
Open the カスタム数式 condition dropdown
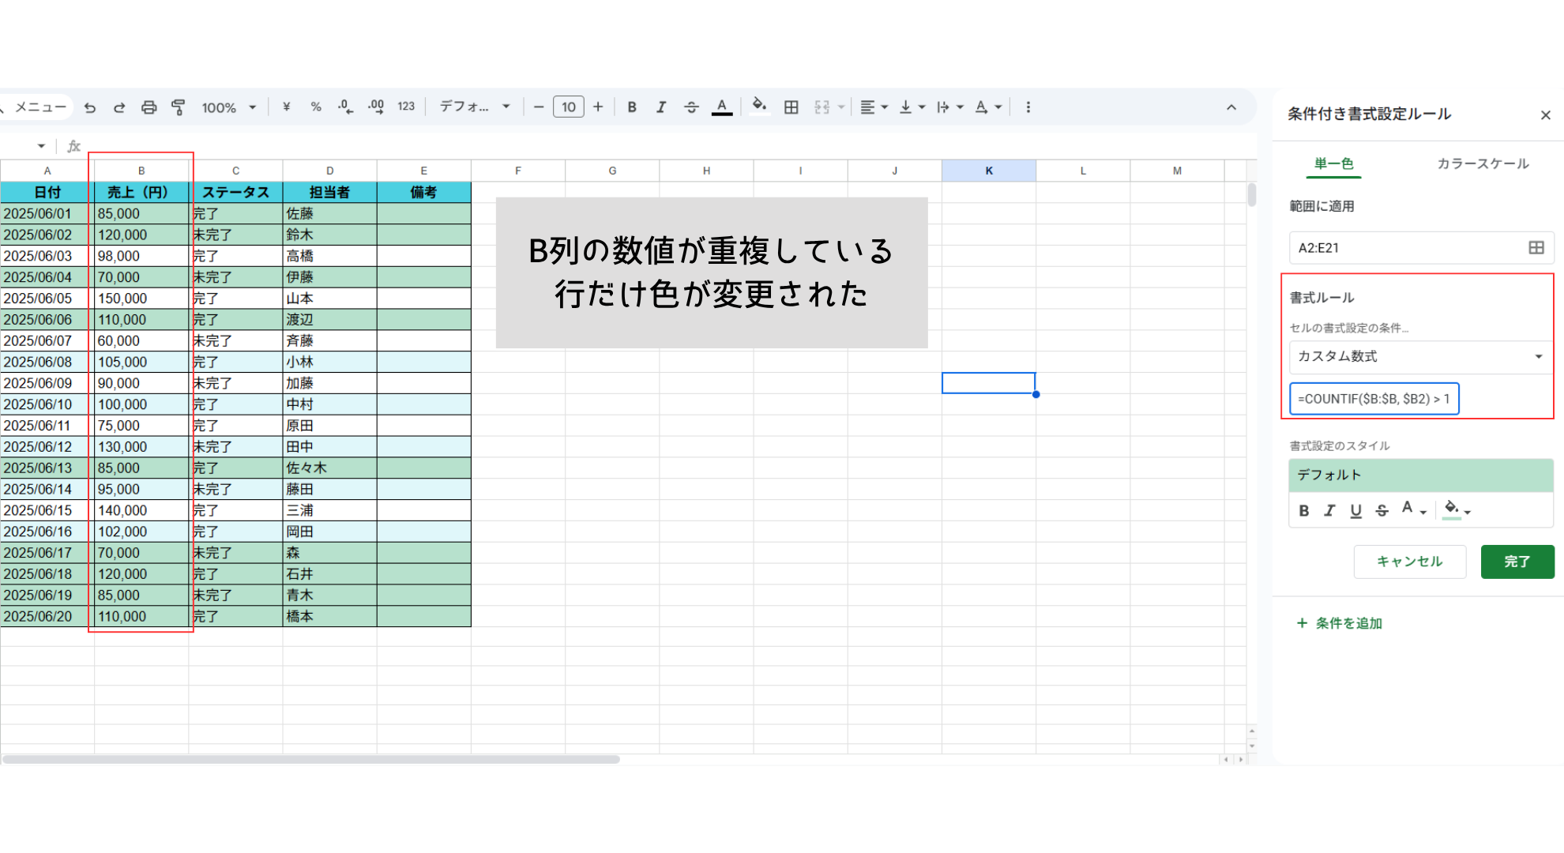pos(1420,357)
